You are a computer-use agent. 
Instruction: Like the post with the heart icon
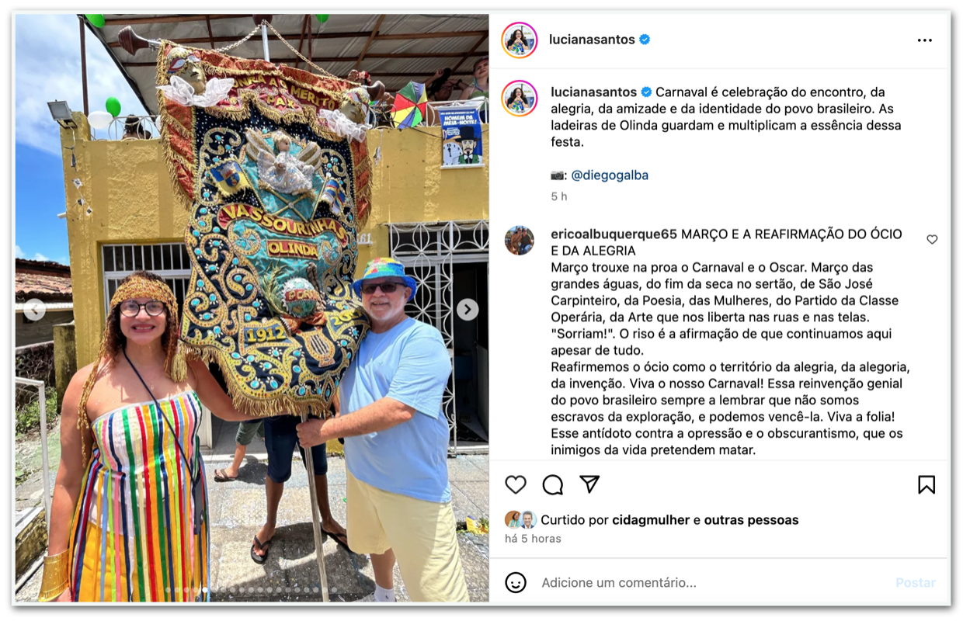click(516, 484)
